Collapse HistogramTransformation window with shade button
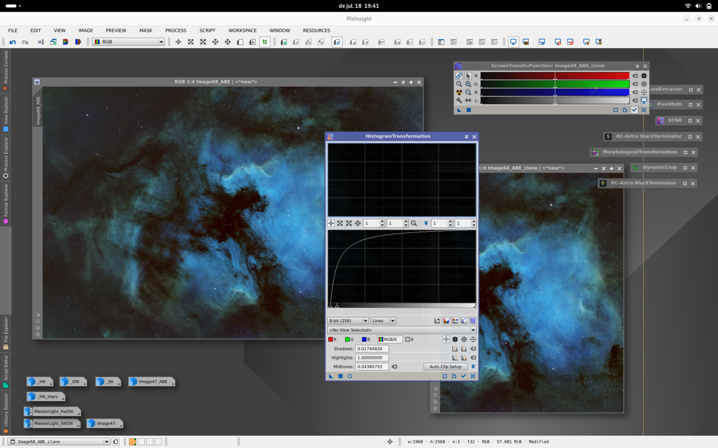Screen dimensions: 718x448 pos(466,137)
